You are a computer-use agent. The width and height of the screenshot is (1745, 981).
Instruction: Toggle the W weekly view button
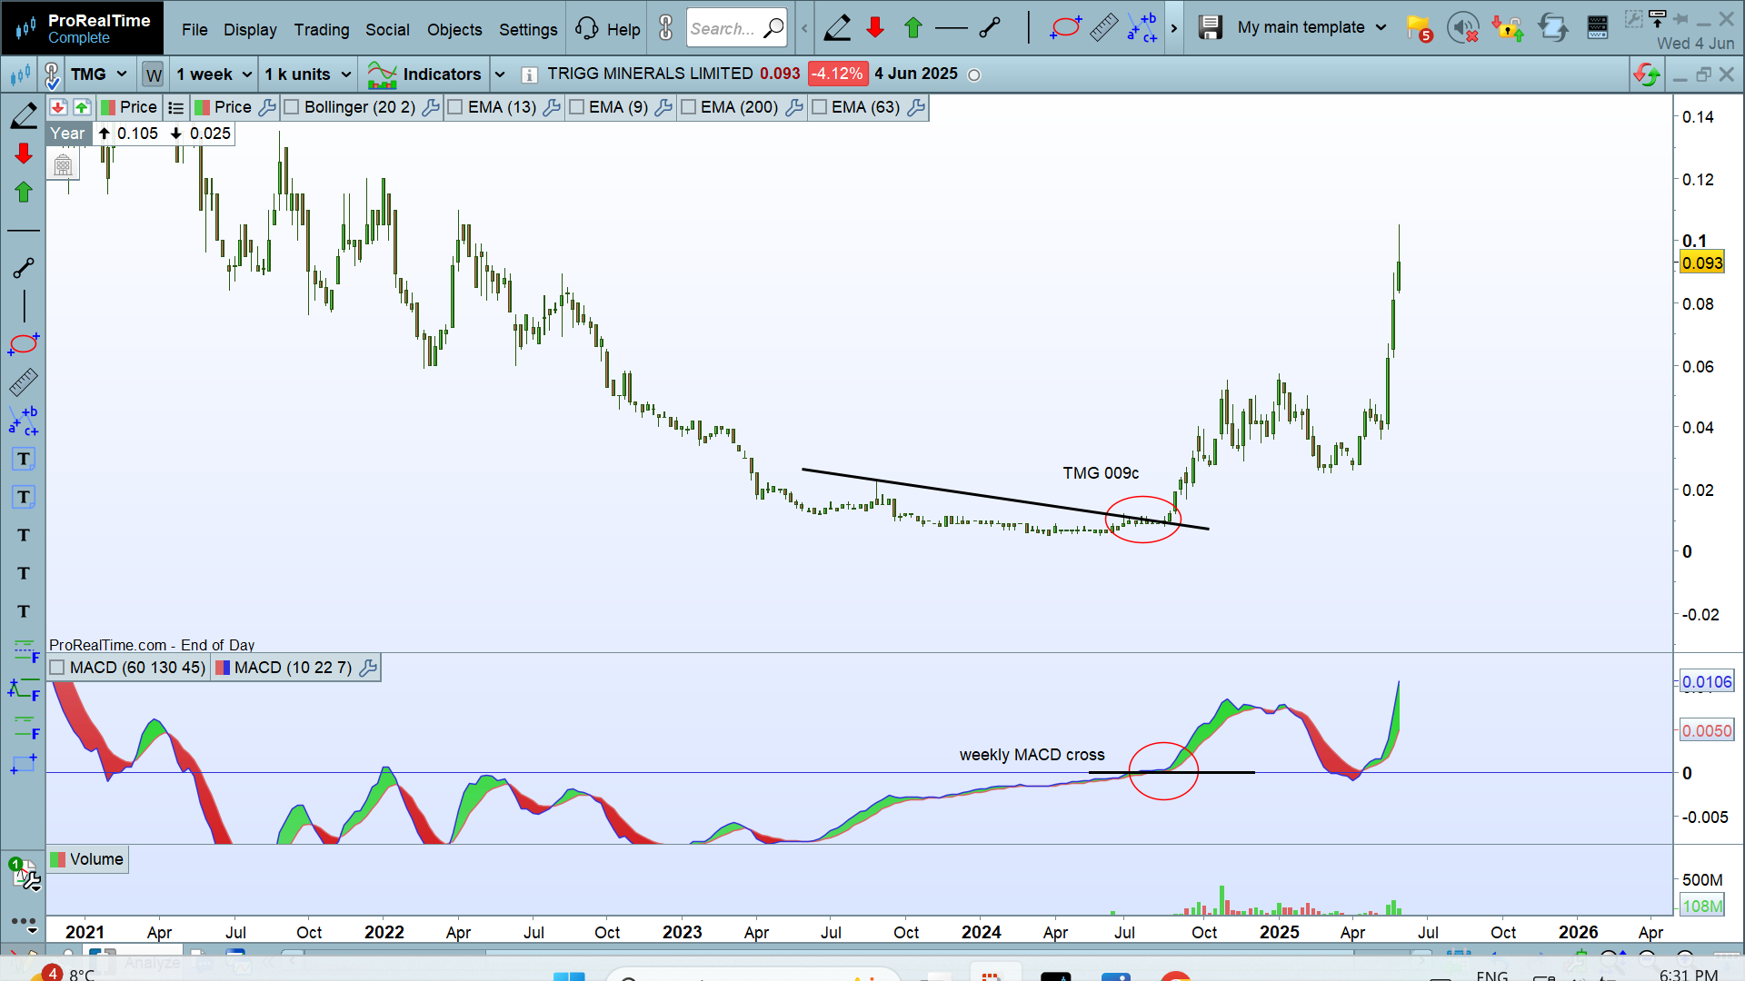click(x=154, y=74)
